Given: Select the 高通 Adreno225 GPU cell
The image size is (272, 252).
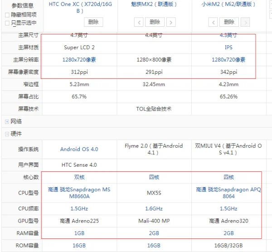Looking at the screenshot, I should (79, 221).
